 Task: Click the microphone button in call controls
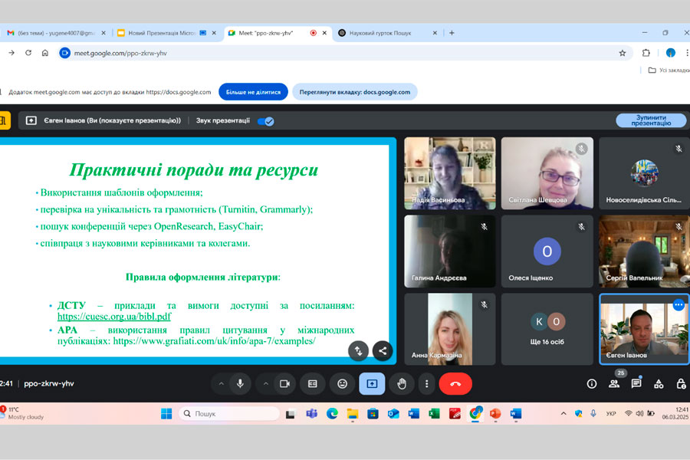[x=240, y=383]
